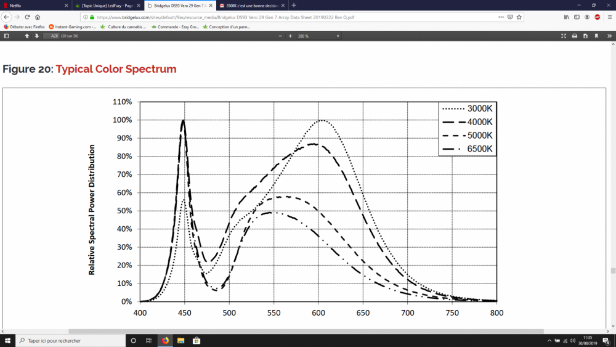This screenshot has height=347, width=616.
Task: Zoom out of the PDF
Action: (x=280, y=36)
